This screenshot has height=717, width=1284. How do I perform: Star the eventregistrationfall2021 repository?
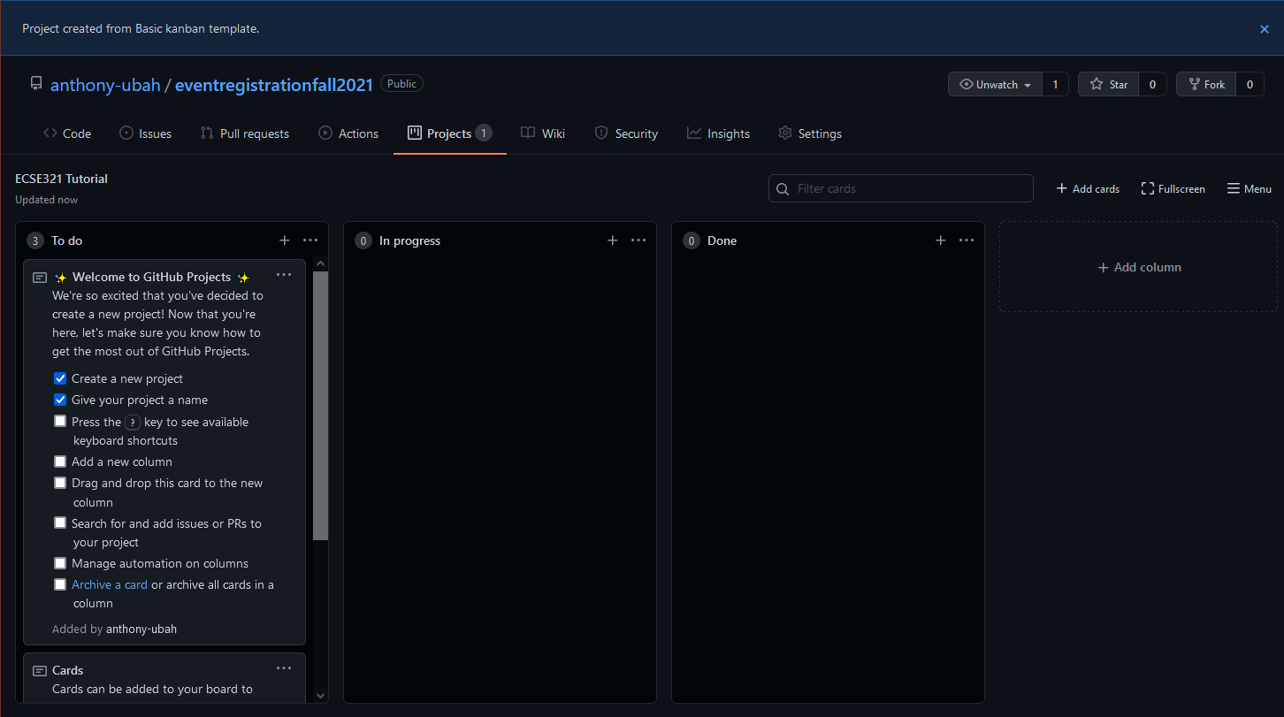pos(1108,84)
